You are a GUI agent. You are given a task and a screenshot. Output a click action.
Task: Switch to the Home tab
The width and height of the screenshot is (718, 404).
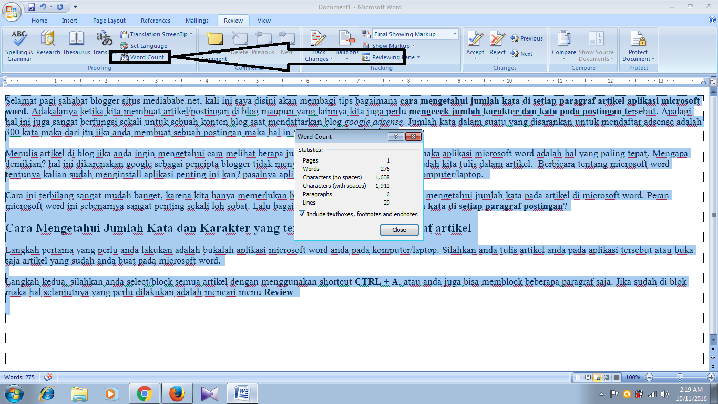click(39, 21)
